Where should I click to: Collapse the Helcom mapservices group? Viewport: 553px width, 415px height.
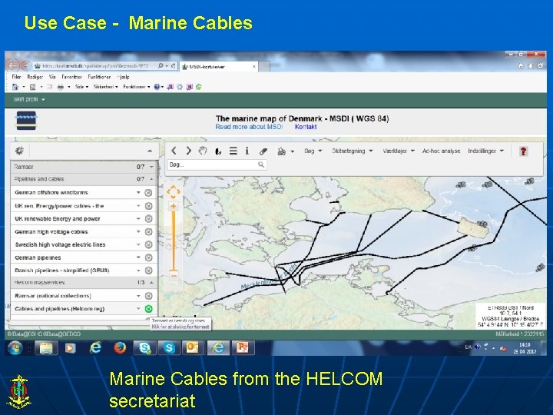click(x=151, y=283)
